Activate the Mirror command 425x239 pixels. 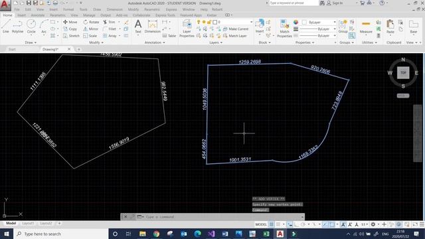tap(91, 29)
